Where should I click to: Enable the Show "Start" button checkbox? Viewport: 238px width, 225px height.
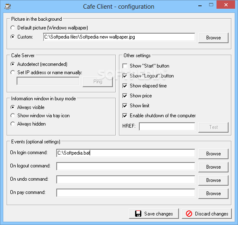[125, 66]
